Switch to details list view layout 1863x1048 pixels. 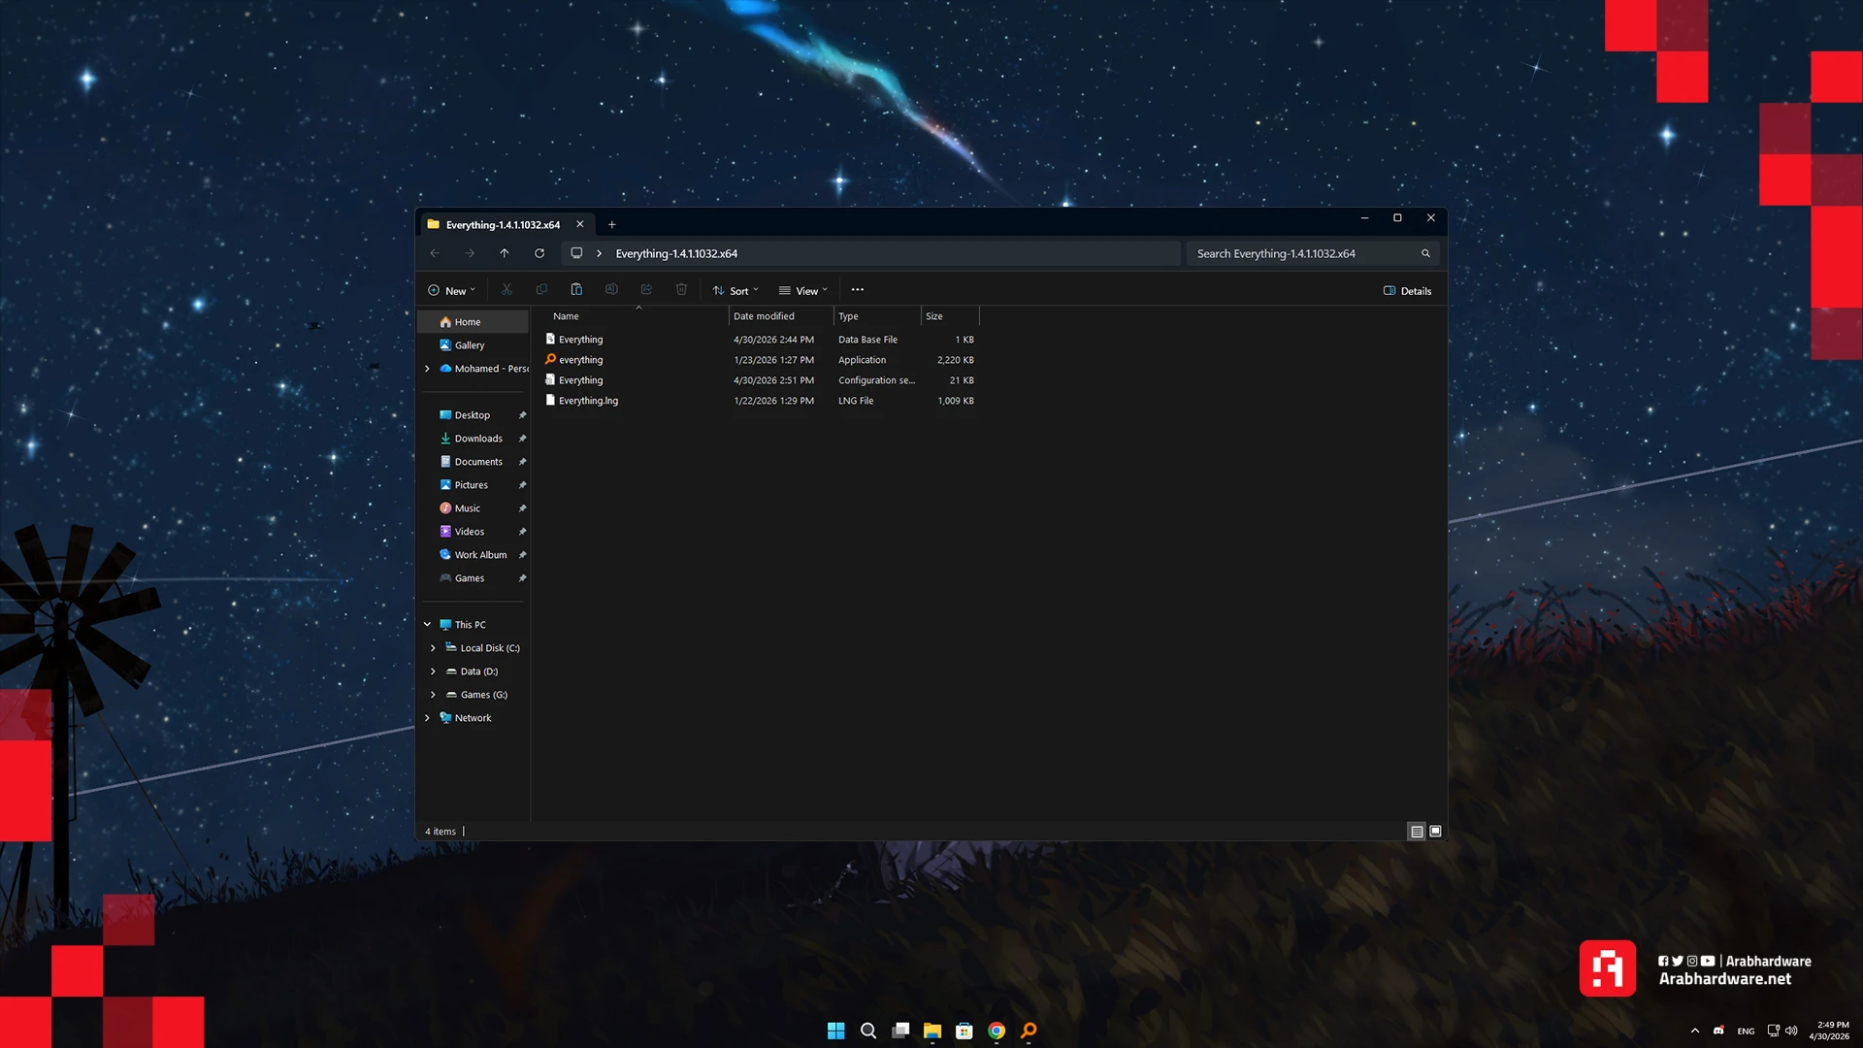click(1417, 832)
